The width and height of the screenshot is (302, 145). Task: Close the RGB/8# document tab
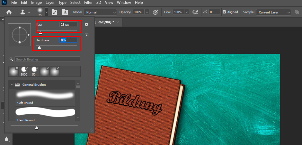click(x=118, y=22)
